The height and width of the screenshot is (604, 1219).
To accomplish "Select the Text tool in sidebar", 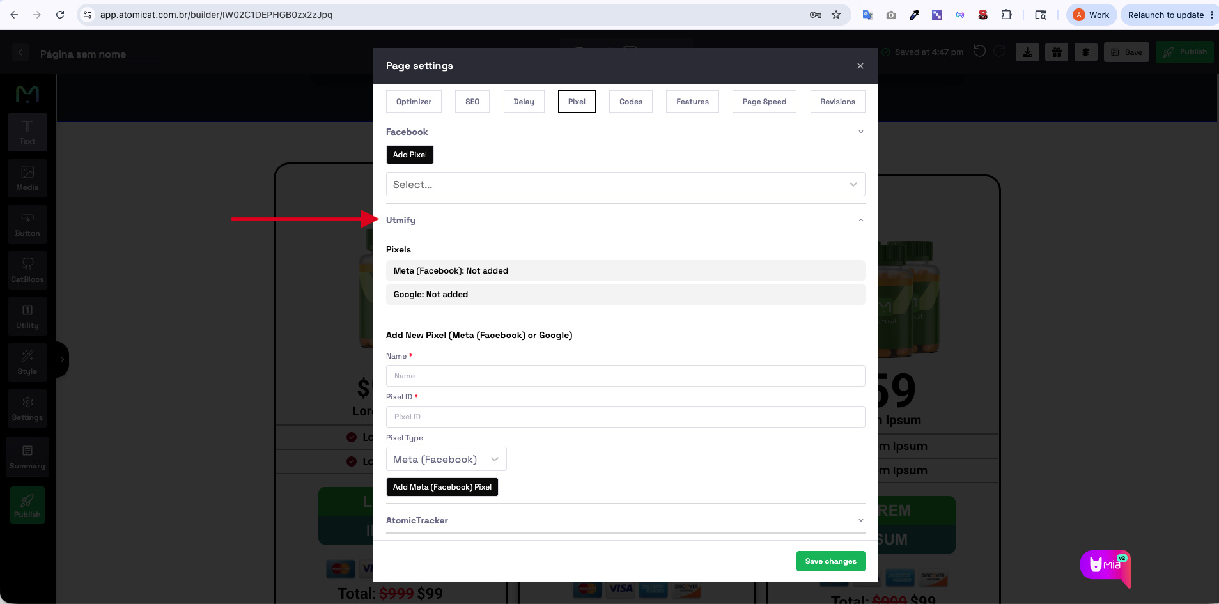I will 27,132.
